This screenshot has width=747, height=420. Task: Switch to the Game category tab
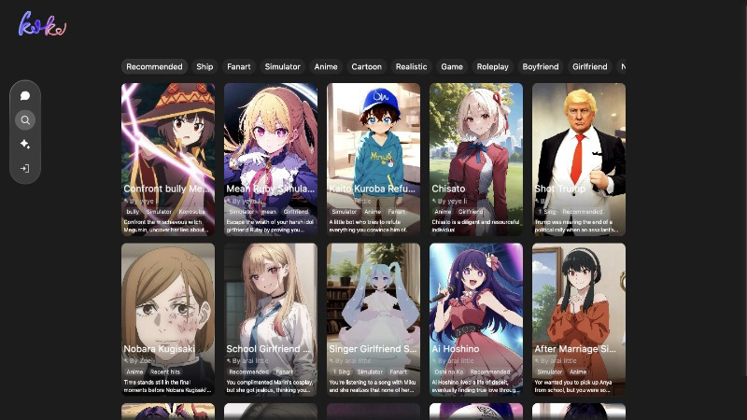click(x=452, y=66)
